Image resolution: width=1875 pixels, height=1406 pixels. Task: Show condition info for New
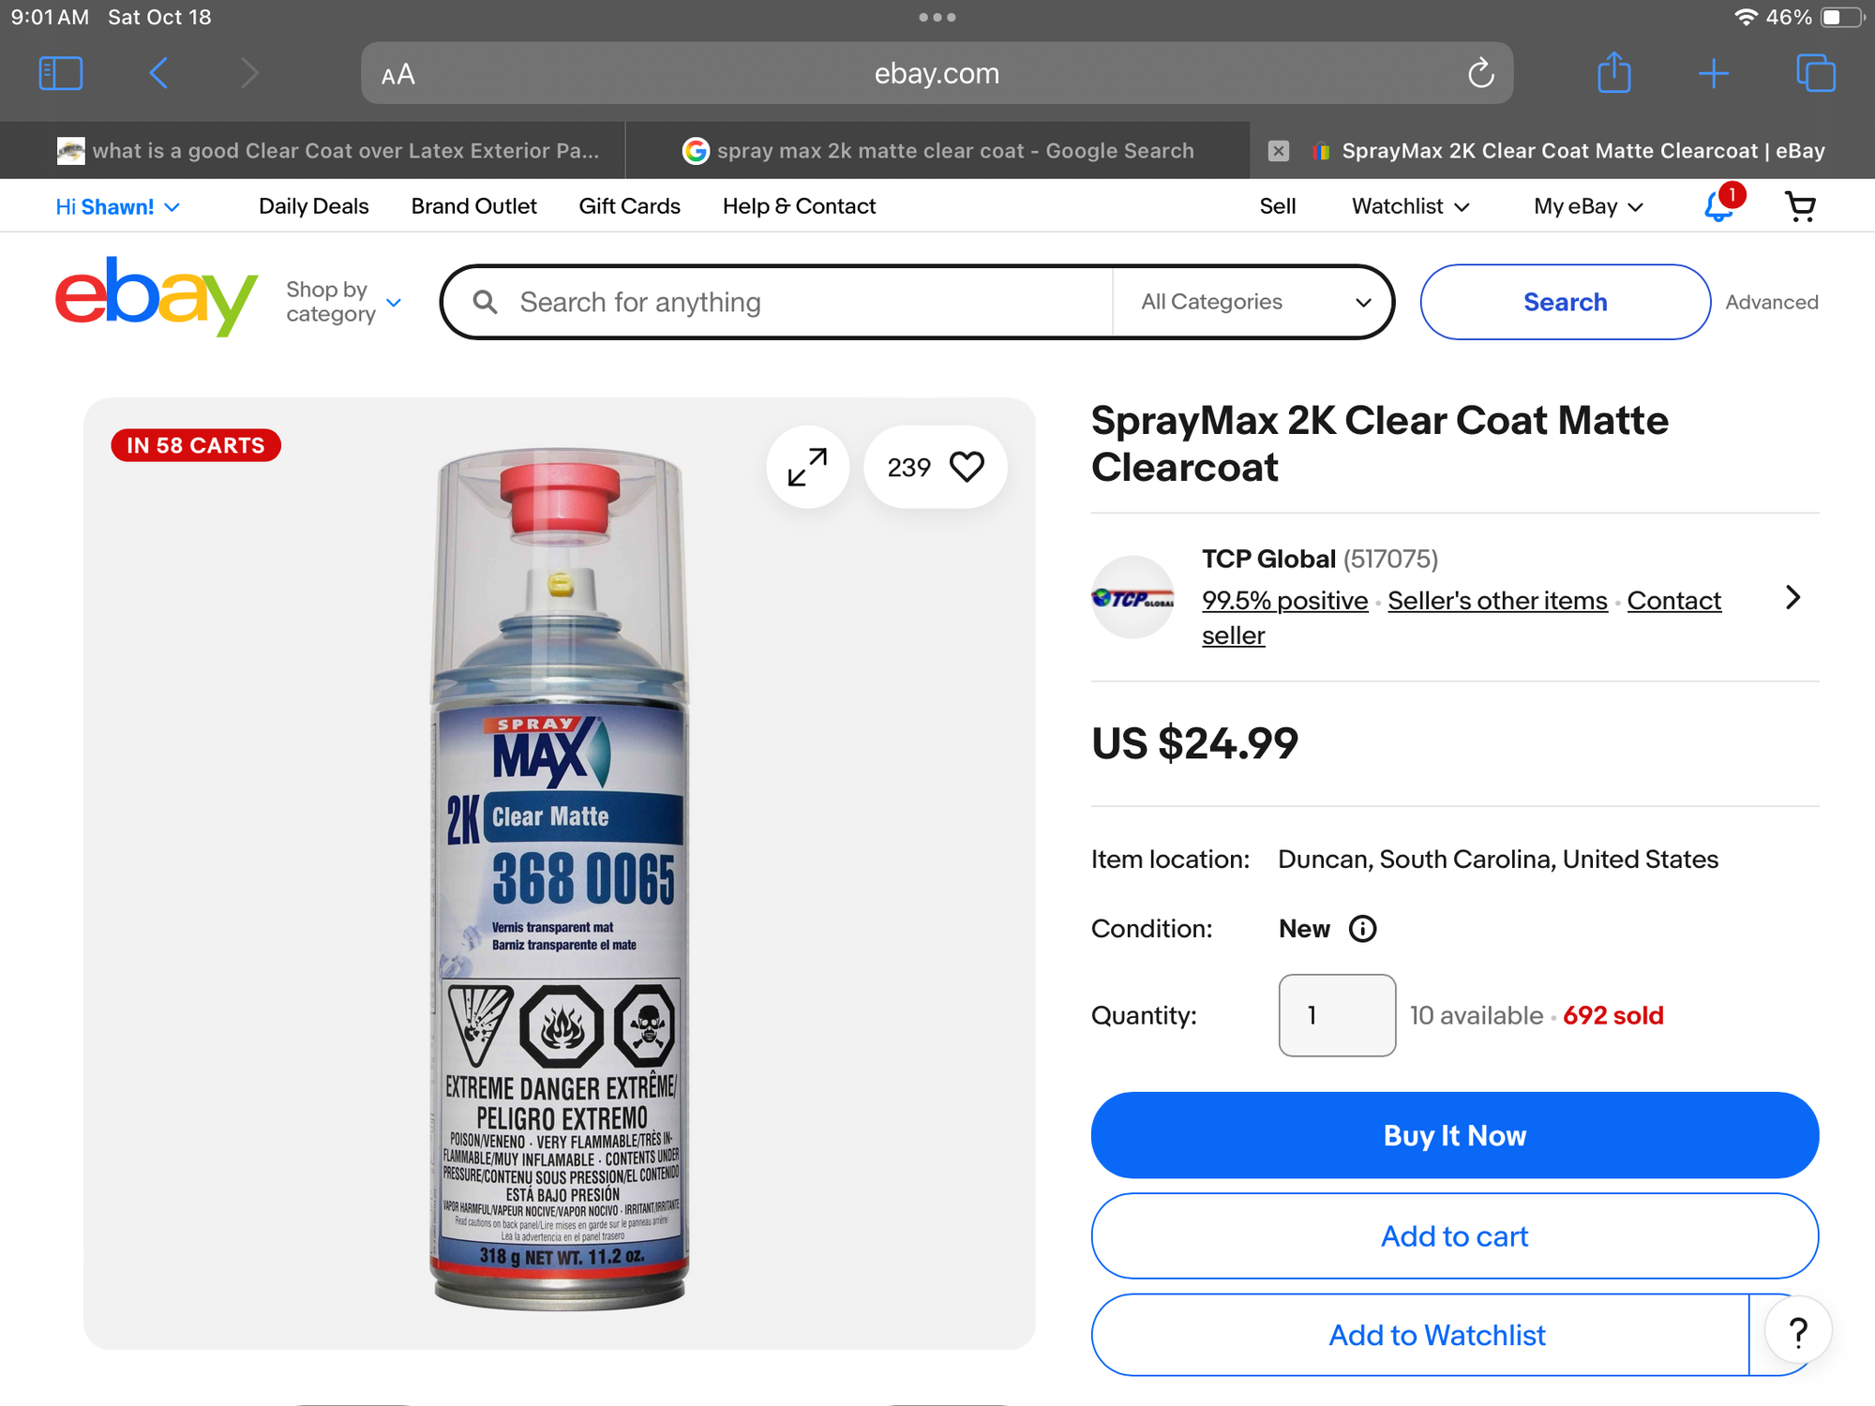point(1362,929)
